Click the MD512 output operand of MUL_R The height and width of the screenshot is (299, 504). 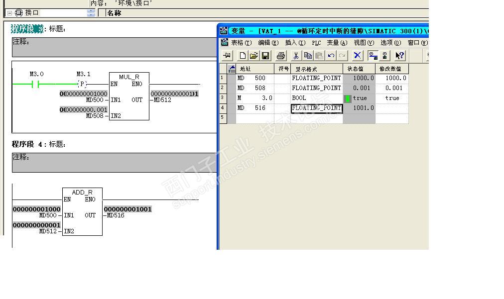(162, 100)
